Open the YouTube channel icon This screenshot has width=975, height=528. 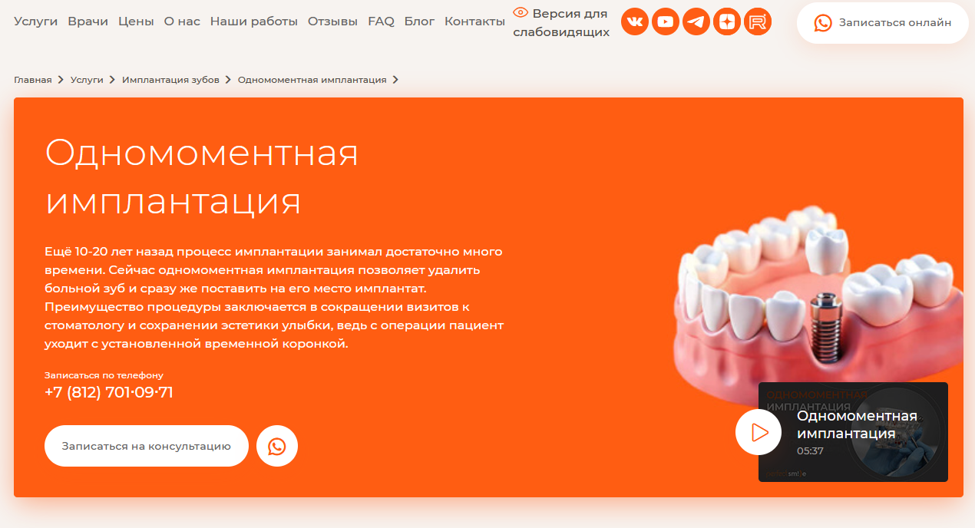pyautogui.click(x=666, y=21)
